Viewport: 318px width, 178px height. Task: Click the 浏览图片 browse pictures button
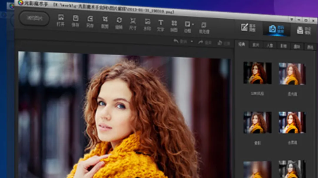coord(34,18)
